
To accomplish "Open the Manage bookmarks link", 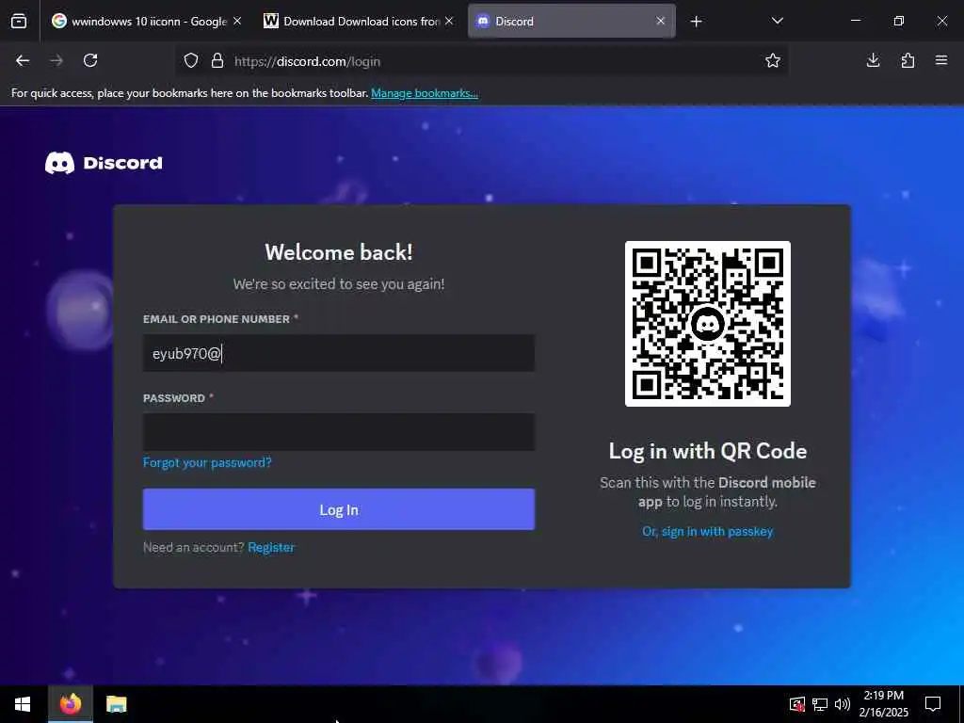I will (x=425, y=93).
